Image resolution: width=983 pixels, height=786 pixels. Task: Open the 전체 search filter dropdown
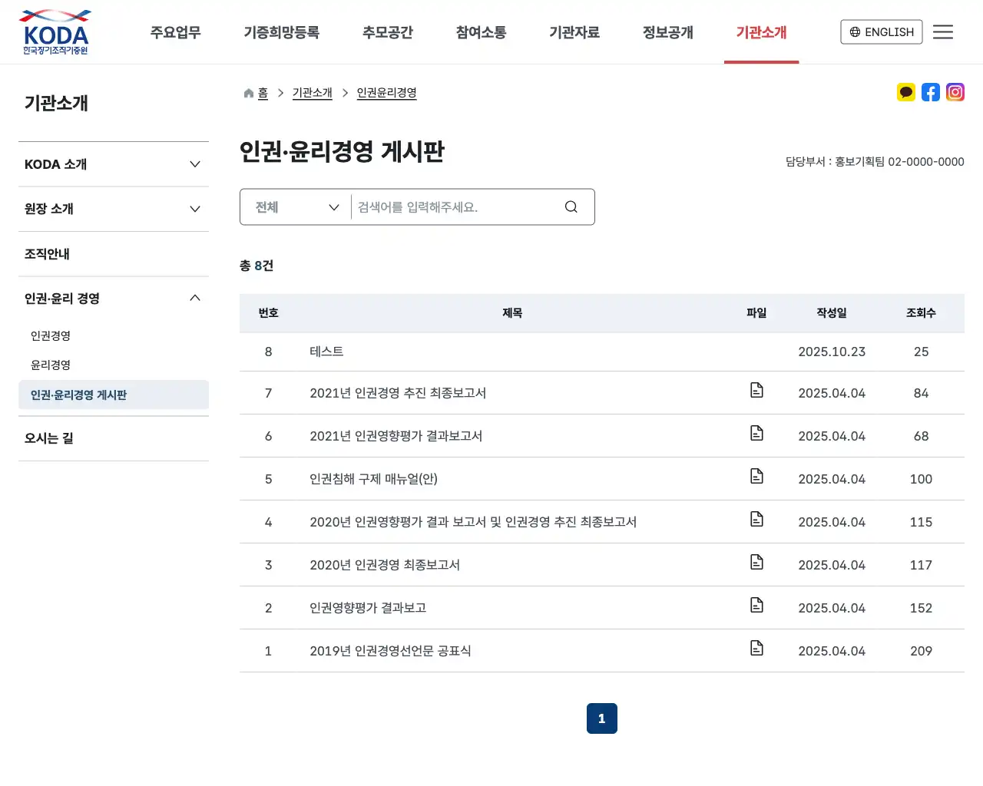[294, 206]
